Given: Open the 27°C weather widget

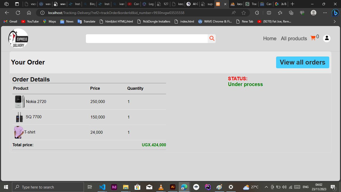Looking at the screenshot, I should 251,187.
